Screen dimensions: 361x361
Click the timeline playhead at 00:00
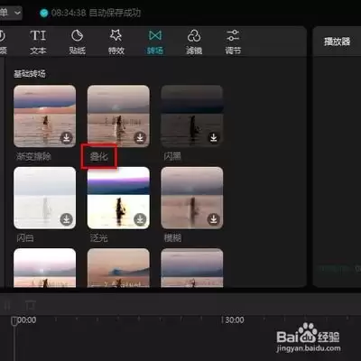coord(14,321)
